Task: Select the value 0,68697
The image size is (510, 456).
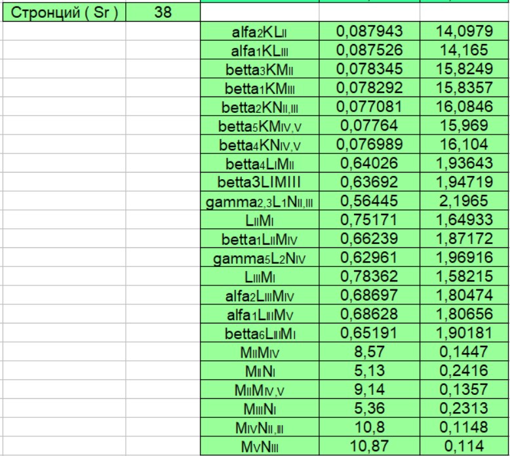Action: coord(369,295)
